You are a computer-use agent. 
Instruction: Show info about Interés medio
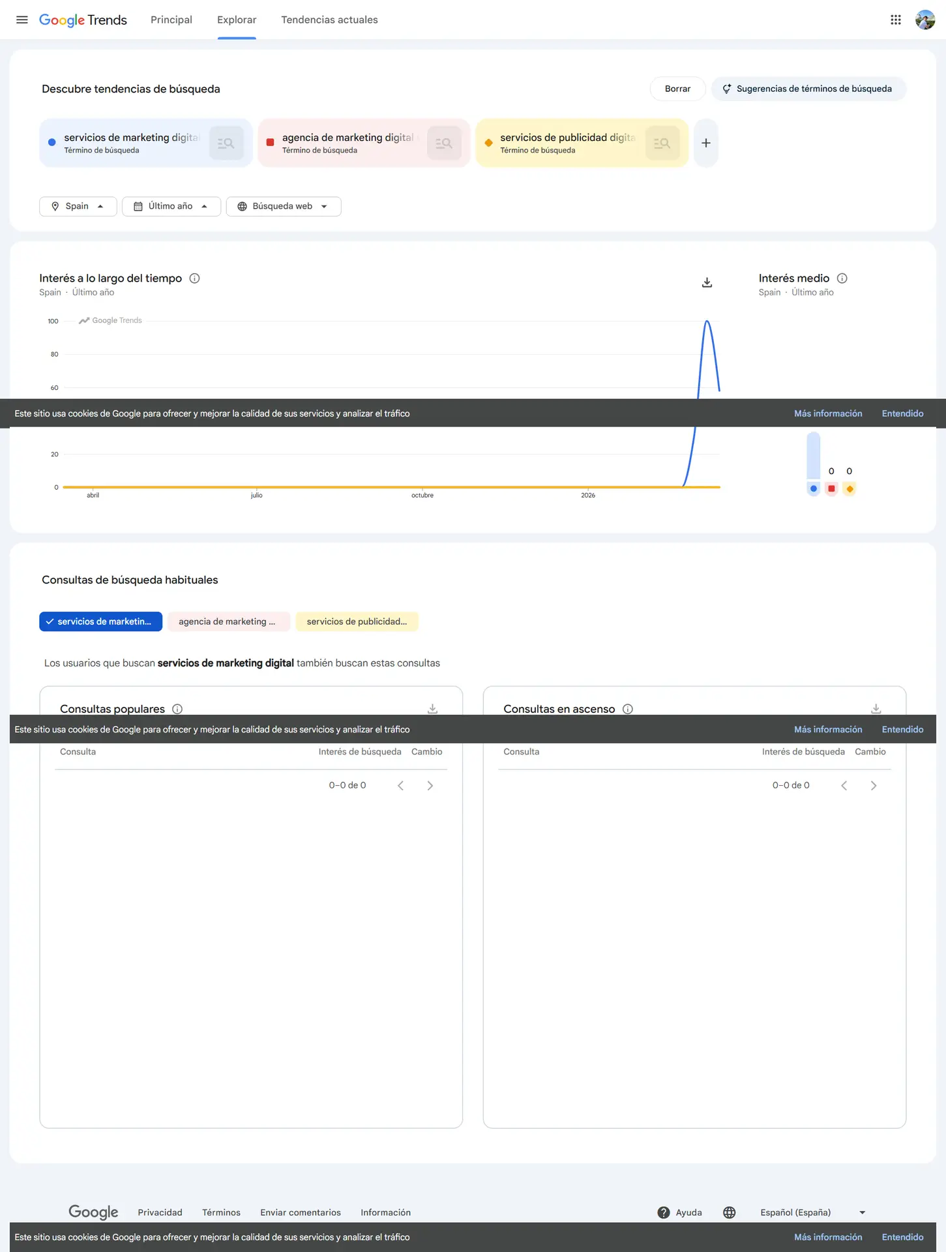(x=842, y=278)
